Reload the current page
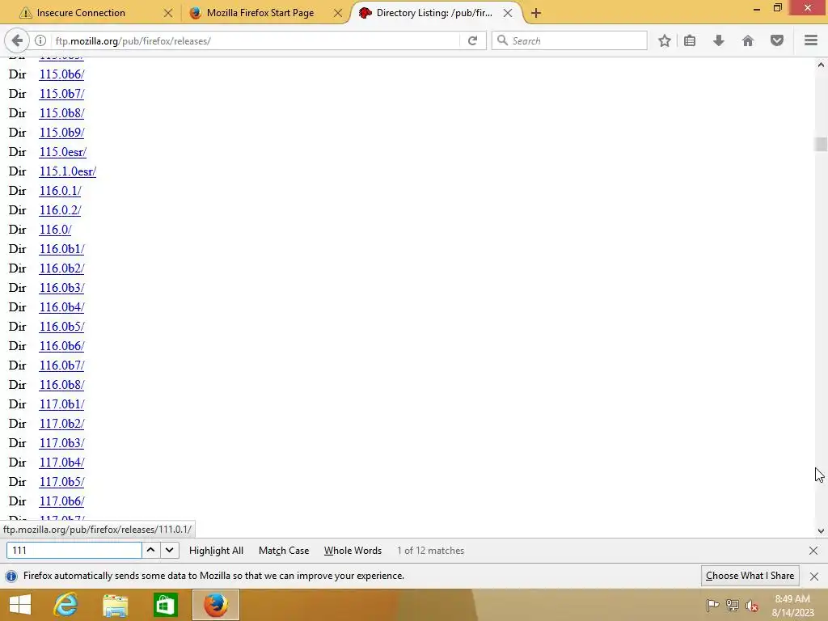Screen dimensions: 828x621 click(x=472, y=40)
